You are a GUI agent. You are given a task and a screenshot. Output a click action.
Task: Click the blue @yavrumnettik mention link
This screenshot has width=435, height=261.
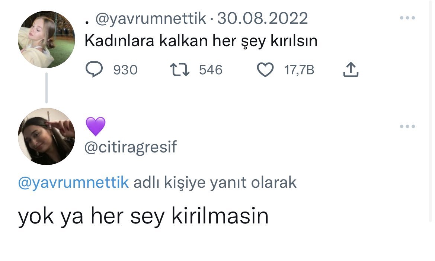pyautogui.click(x=73, y=183)
